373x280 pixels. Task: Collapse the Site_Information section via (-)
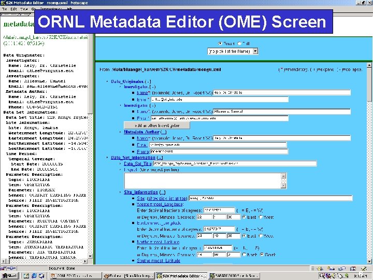pos(163,192)
